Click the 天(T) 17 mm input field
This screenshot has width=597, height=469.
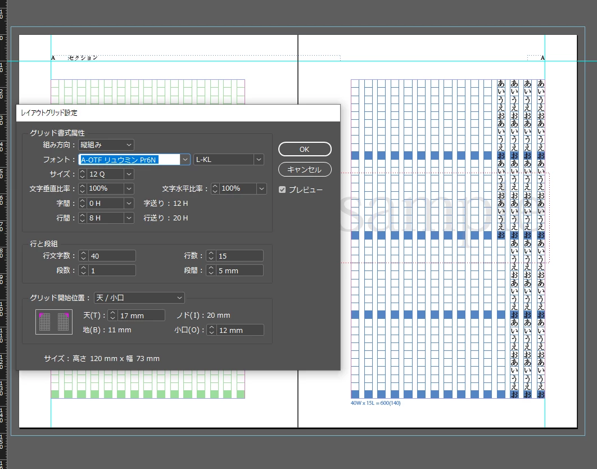141,315
